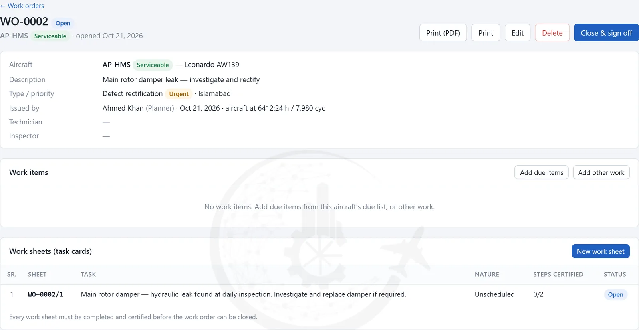
Task: Click the Defect rectification type text
Action: pyautogui.click(x=133, y=94)
